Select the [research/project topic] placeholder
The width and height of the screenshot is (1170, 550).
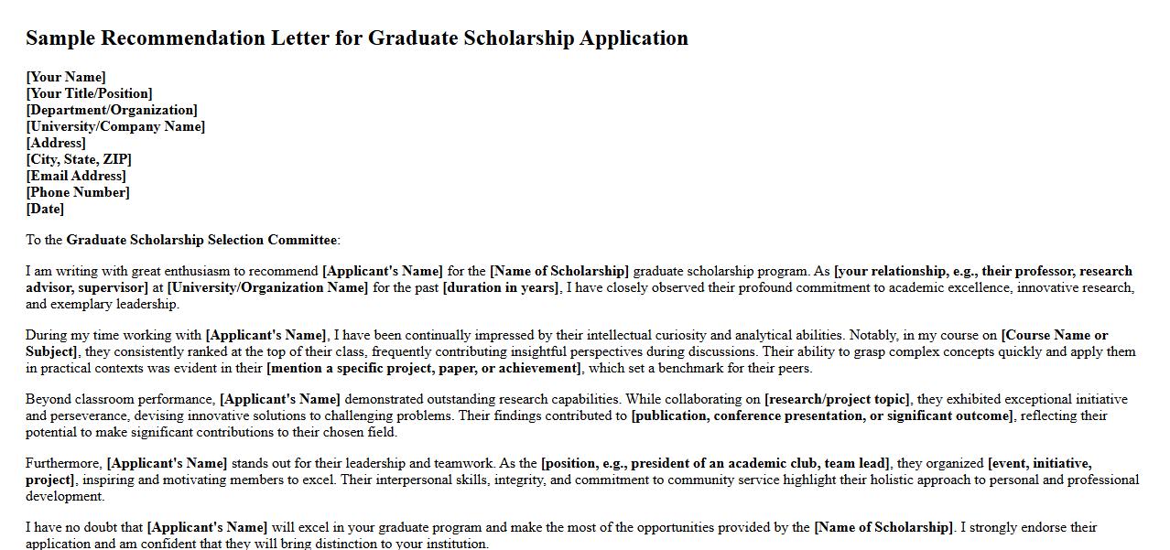pos(838,399)
